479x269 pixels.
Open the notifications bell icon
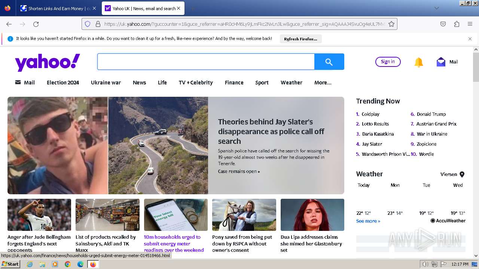tap(418, 62)
